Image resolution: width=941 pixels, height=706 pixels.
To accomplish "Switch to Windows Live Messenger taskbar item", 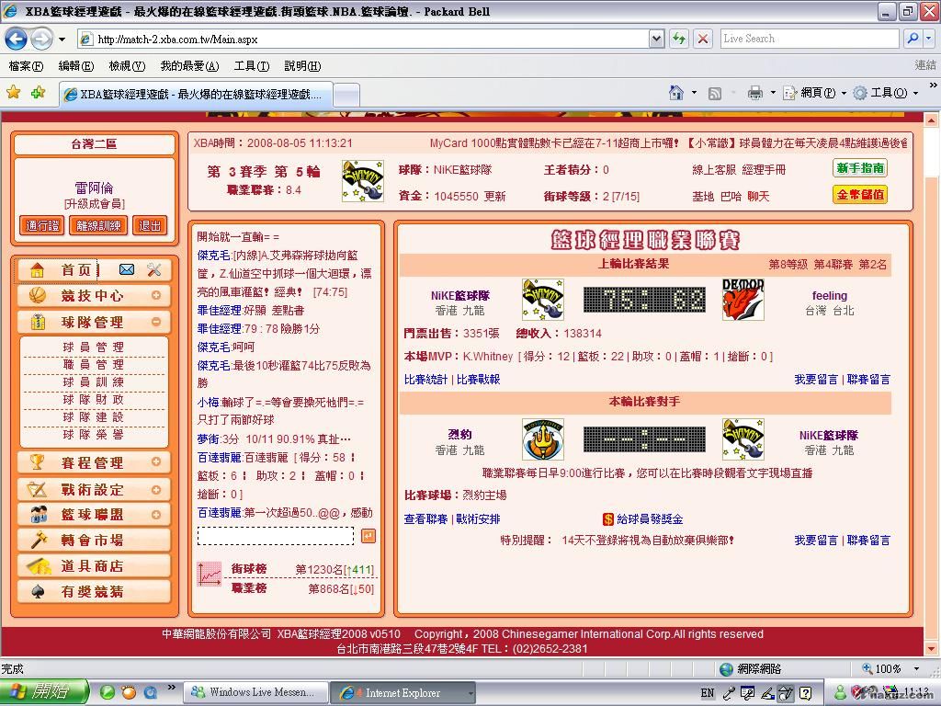I will 256,692.
